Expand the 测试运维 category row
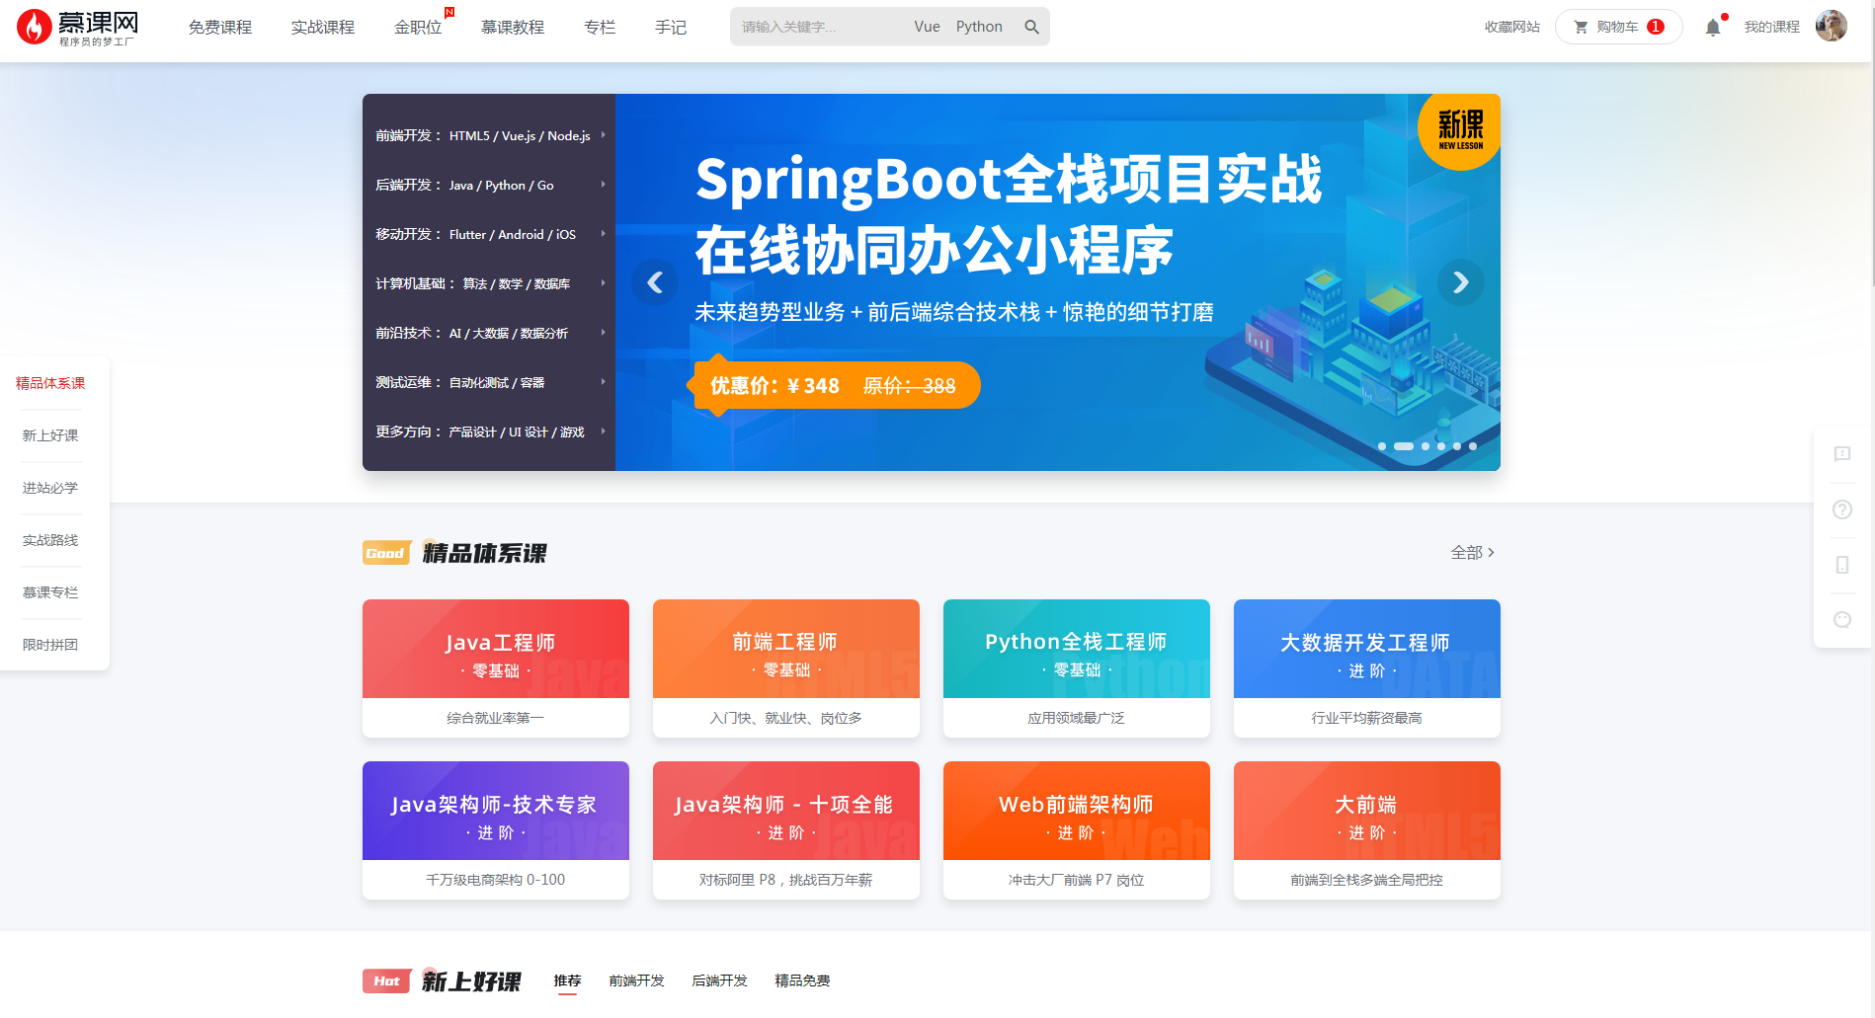Screen dimensions: 1875x1018 coord(489,382)
